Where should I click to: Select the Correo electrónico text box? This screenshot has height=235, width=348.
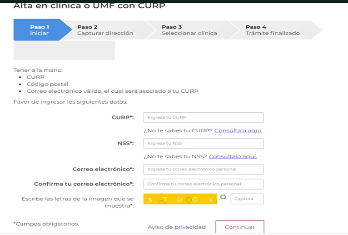(203, 169)
